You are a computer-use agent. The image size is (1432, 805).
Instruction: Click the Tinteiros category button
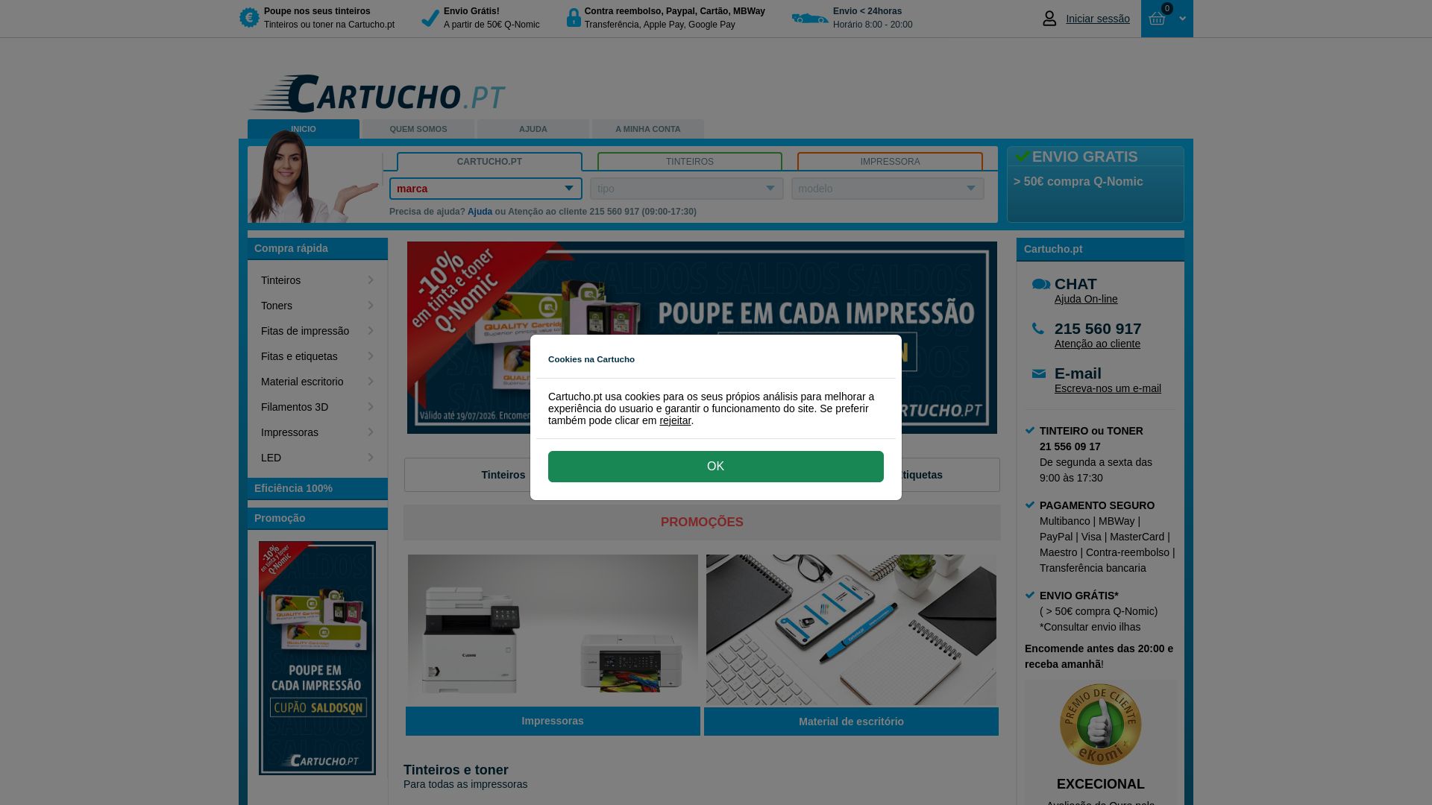pos(503,475)
